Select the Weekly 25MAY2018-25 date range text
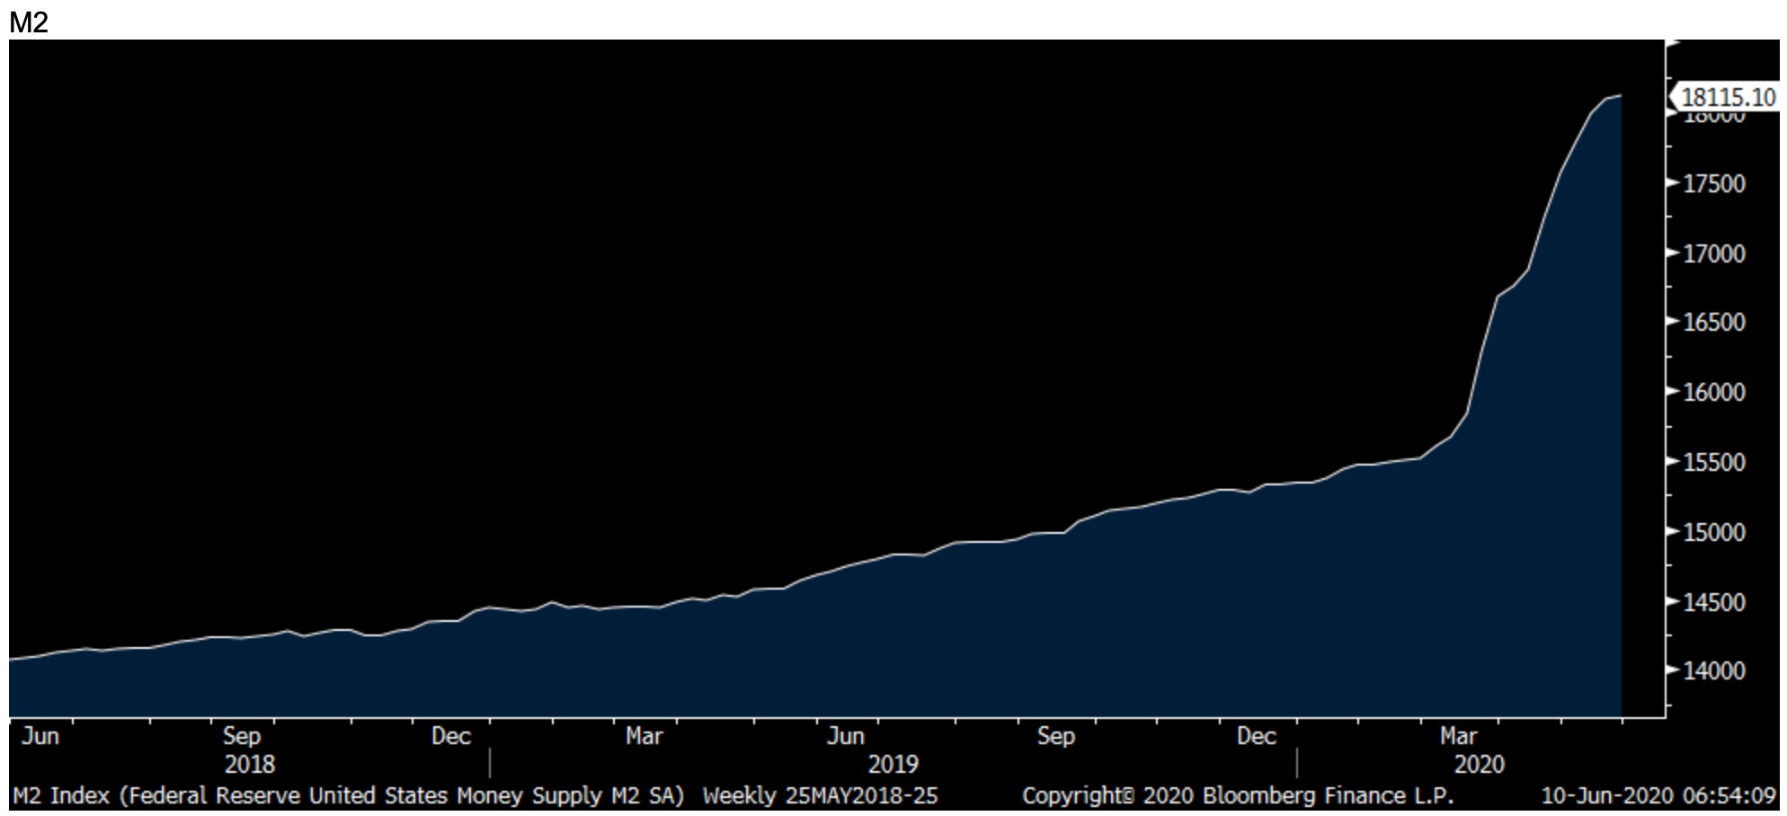The height and width of the screenshot is (816, 1787). click(820, 796)
